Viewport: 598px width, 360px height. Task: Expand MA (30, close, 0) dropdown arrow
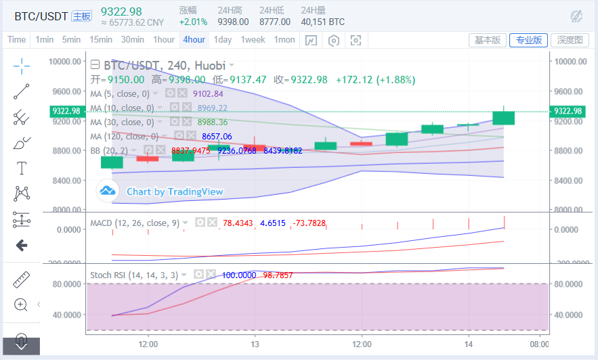(160, 122)
